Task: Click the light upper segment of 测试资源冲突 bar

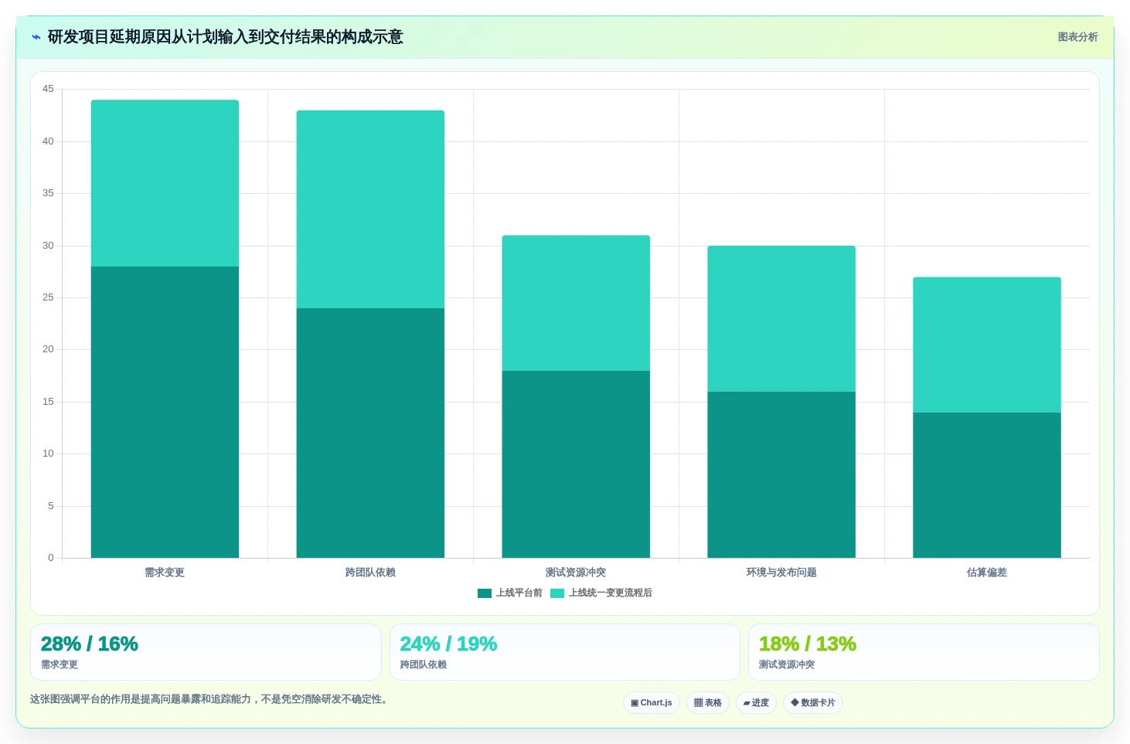Action: 576,303
